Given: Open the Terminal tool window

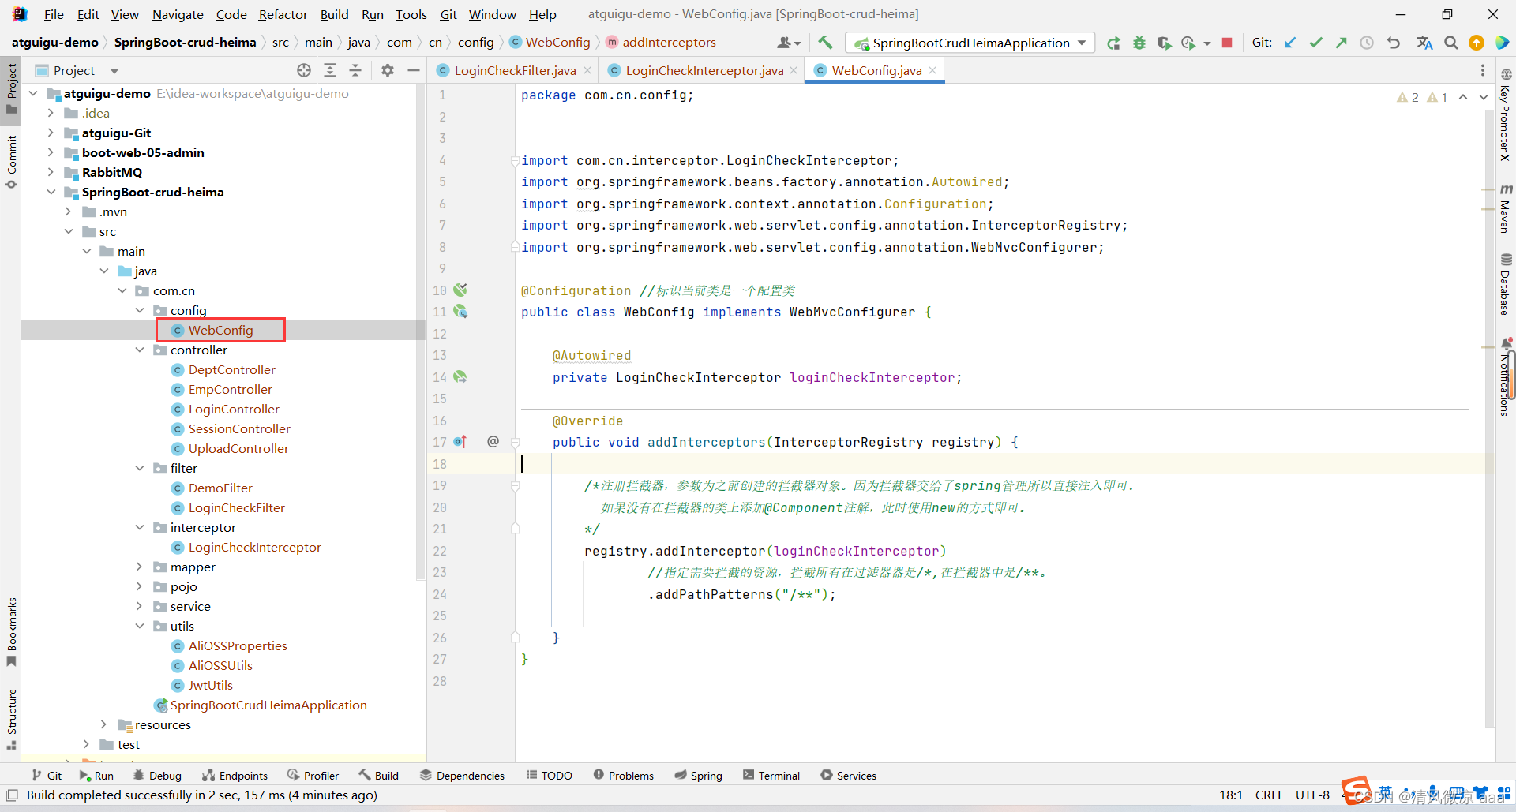Looking at the screenshot, I should tap(771, 776).
